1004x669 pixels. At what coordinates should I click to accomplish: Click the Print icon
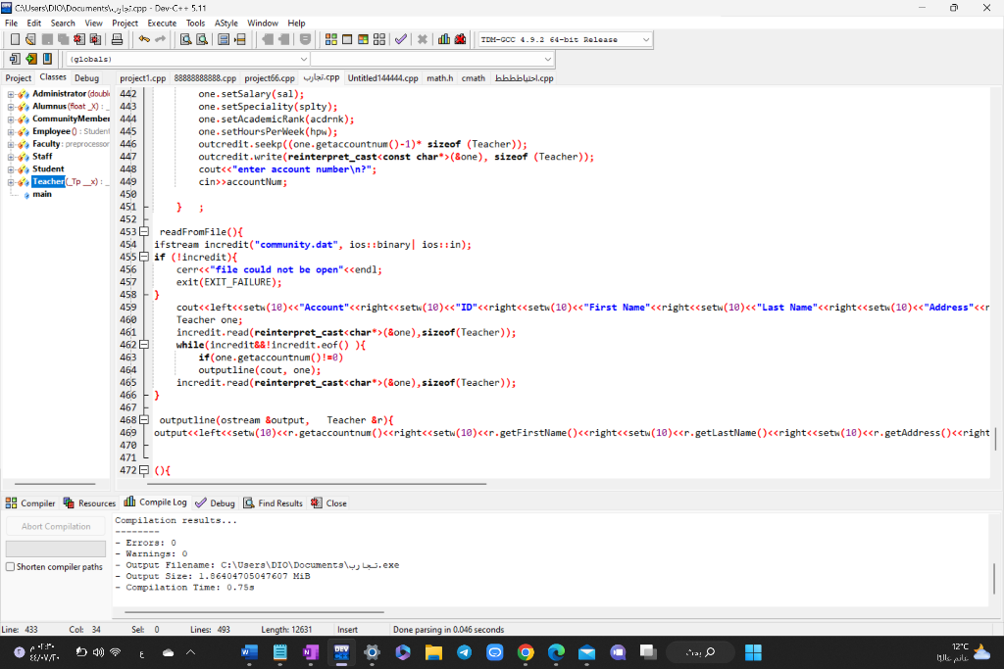point(118,39)
